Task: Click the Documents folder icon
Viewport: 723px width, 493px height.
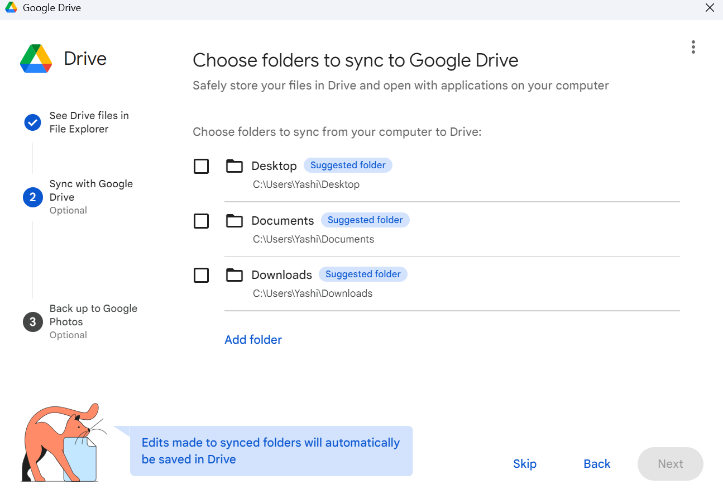Action: [x=234, y=221]
